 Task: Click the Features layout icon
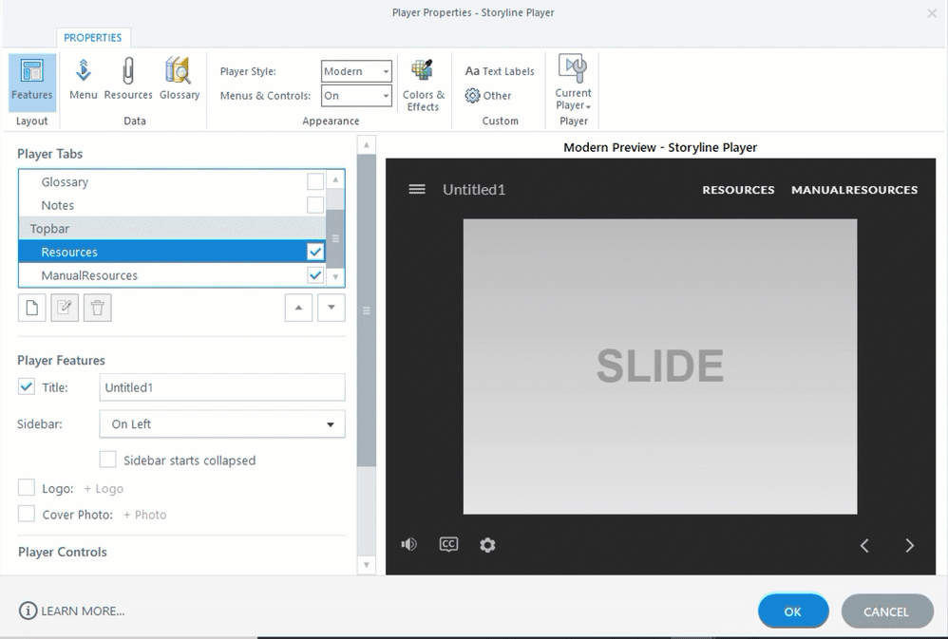tap(32, 80)
